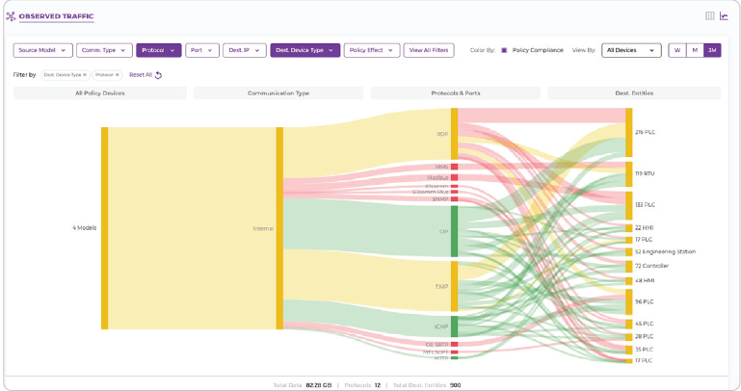Click the Reset All refresh icon
Screen dimensions: 741x391
(x=159, y=75)
